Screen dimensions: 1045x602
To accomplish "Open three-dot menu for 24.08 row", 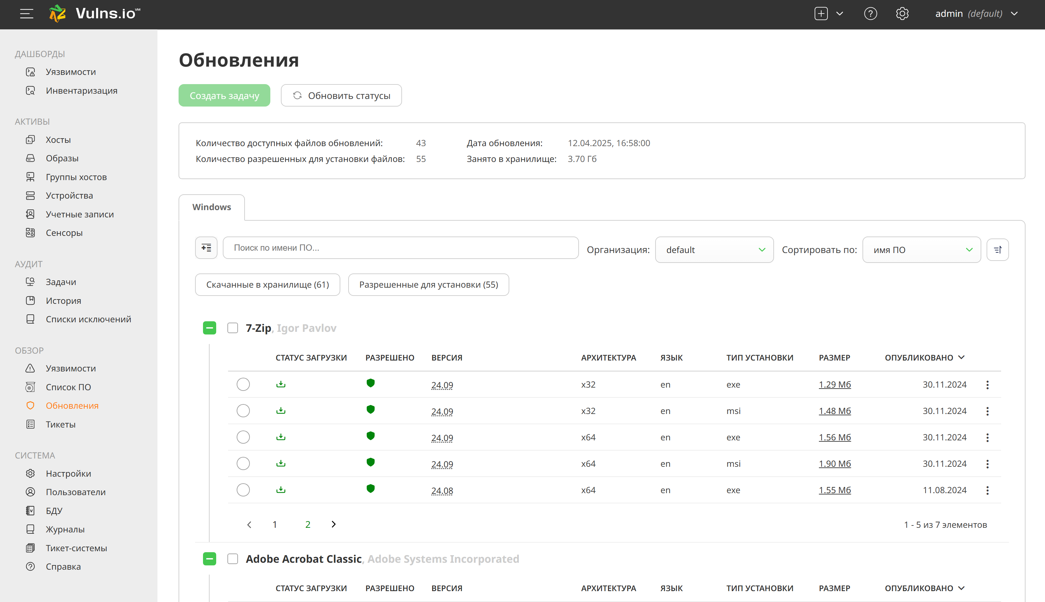I will 988,491.
